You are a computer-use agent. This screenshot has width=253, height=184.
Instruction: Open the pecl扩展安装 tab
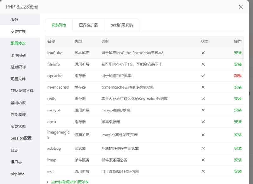pyautogui.click(x=122, y=25)
